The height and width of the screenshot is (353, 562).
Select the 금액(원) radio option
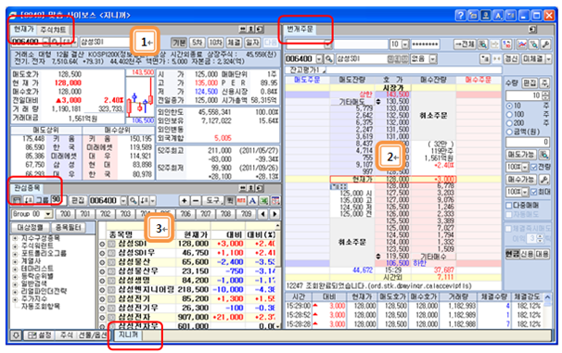pyautogui.click(x=509, y=132)
